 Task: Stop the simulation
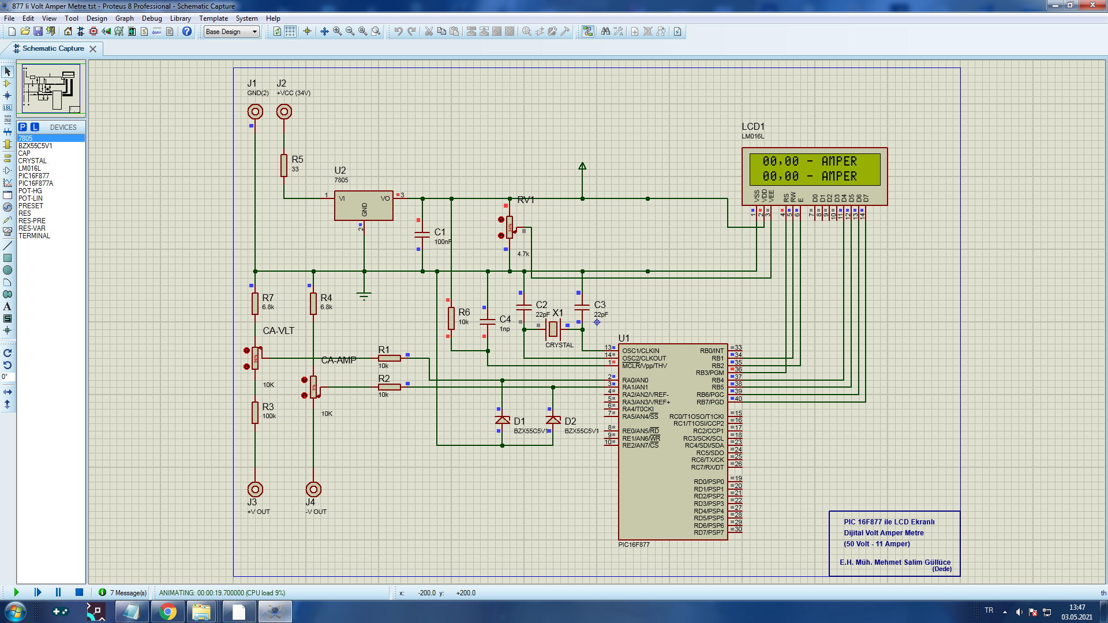point(80,592)
